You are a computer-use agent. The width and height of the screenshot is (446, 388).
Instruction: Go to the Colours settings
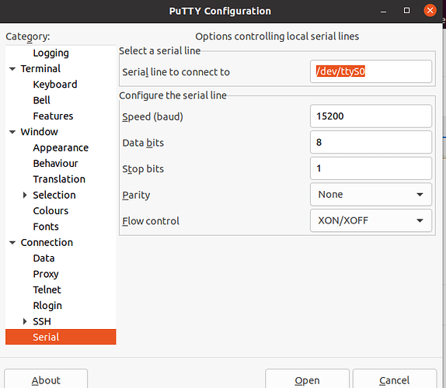tap(51, 211)
